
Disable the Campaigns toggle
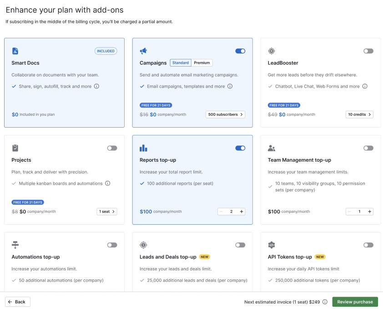(x=240, y=51)
